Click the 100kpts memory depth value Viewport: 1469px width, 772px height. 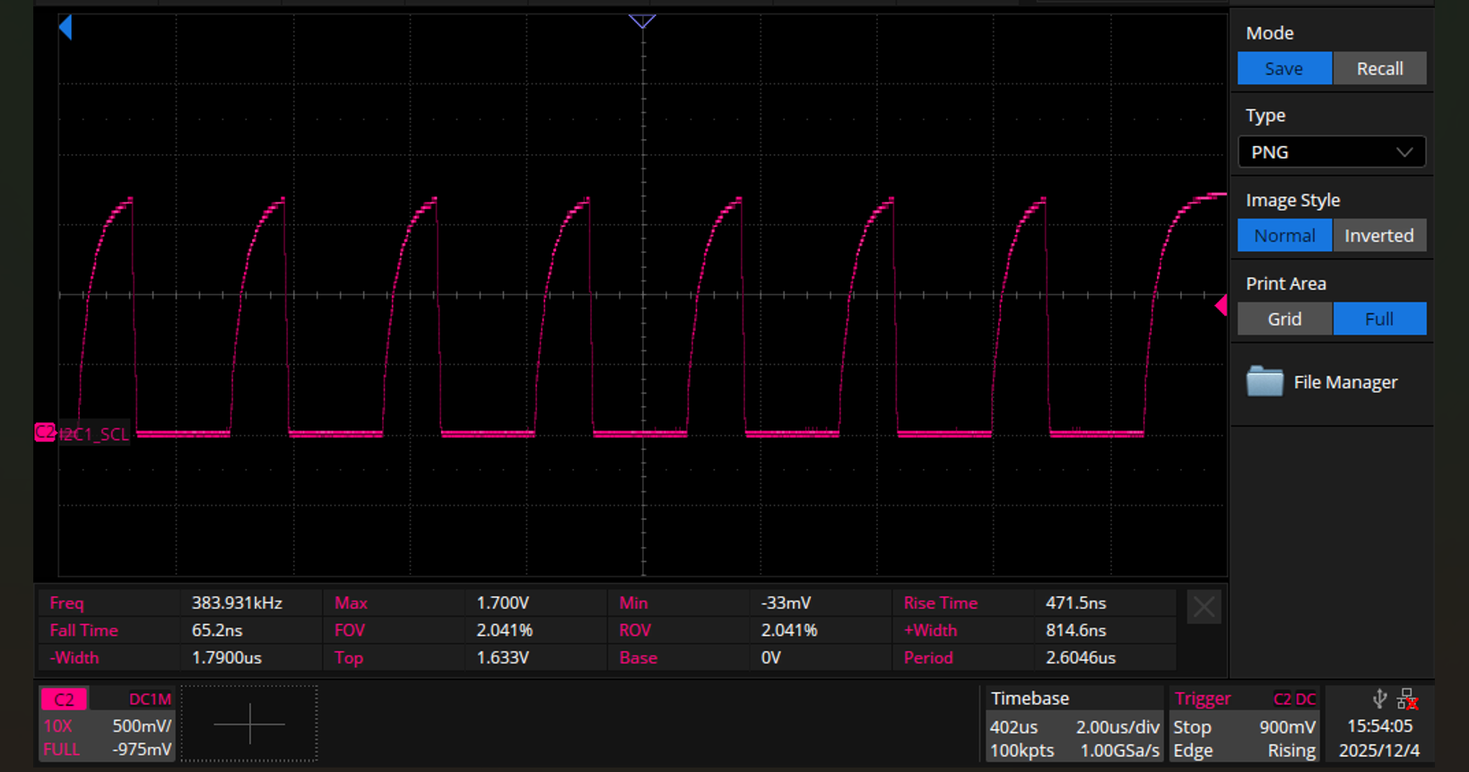tap(1021, 750)
